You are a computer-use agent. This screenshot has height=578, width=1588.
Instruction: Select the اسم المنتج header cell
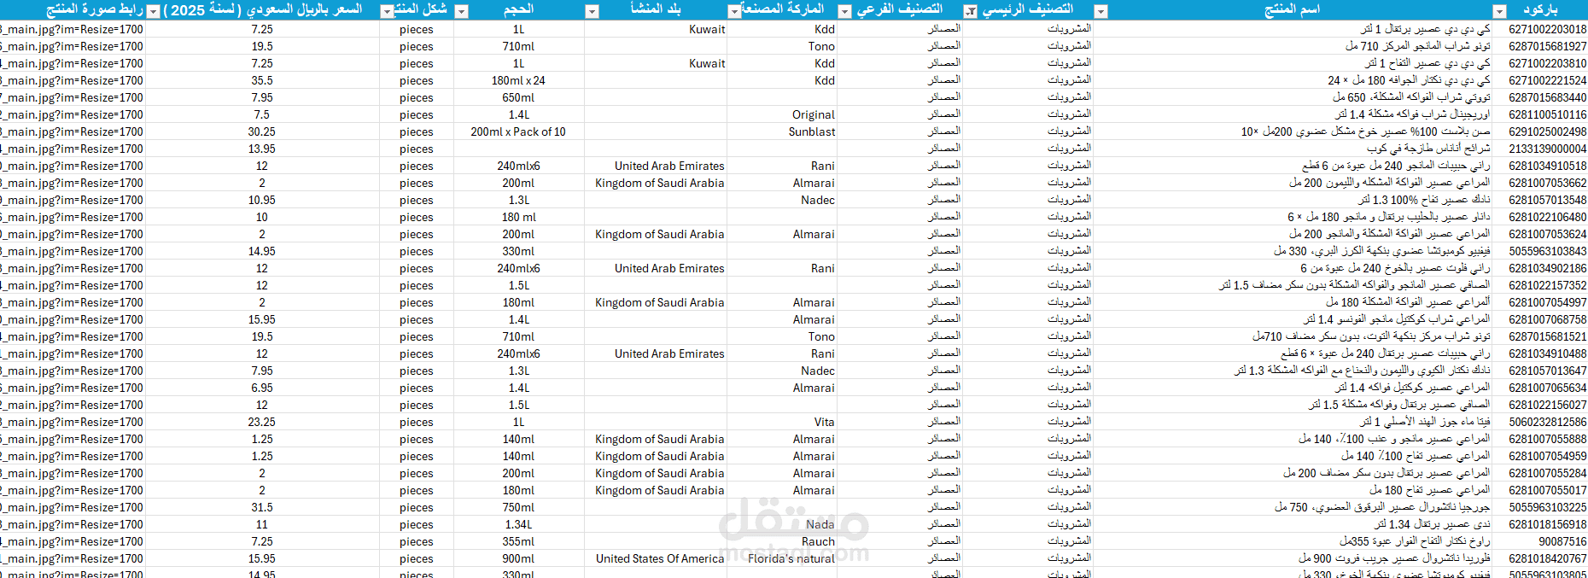pos(1292,9)
